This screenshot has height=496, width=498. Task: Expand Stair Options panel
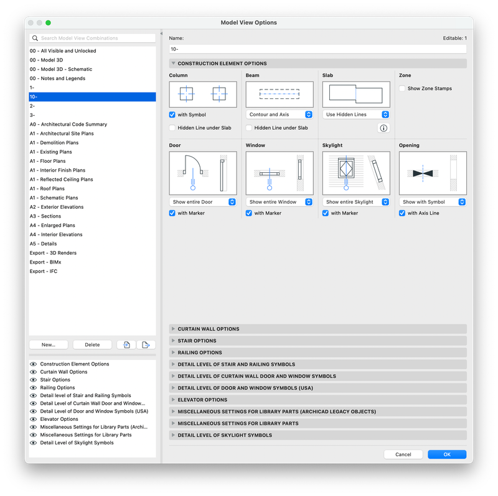pos(174,341)
